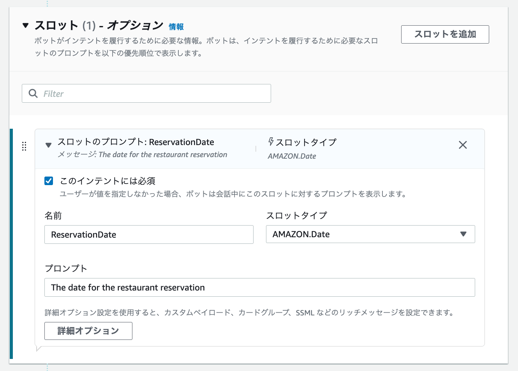Collapse the スロット section triangle

point(26,26)
